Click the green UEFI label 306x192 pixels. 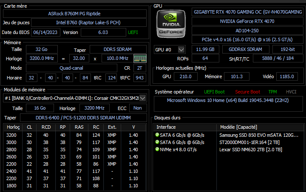[x=133, y=32]
